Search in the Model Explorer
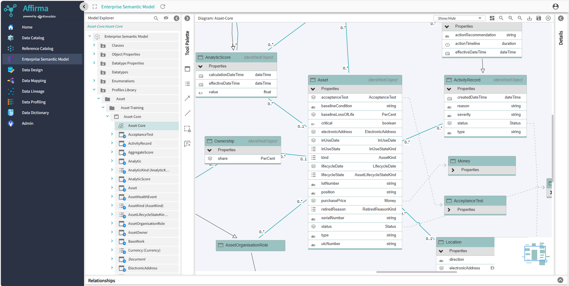 pos(156,18)
